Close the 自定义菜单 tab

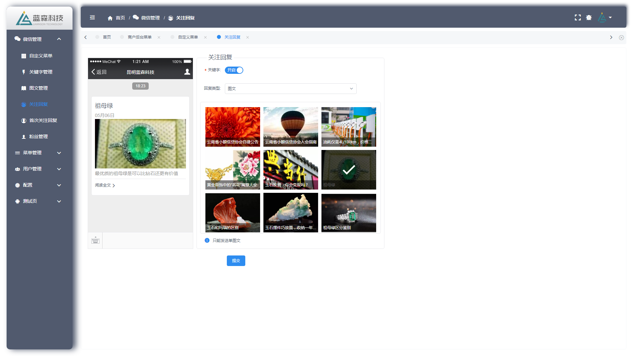click(205, 37)
